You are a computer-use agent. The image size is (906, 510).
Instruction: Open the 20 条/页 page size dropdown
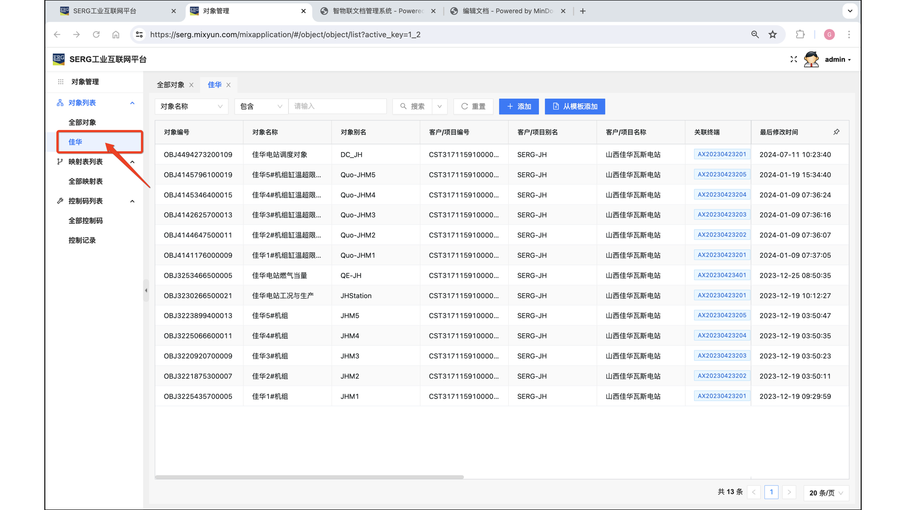(x=826, y=493)
